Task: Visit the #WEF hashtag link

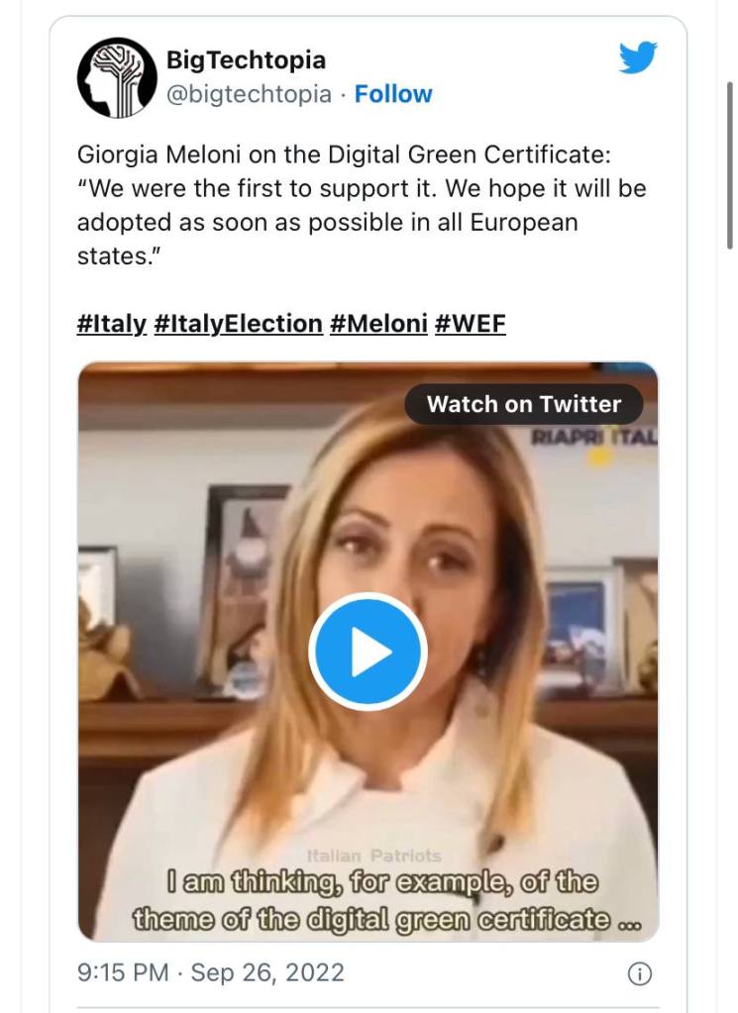Action: coord(471,324)
